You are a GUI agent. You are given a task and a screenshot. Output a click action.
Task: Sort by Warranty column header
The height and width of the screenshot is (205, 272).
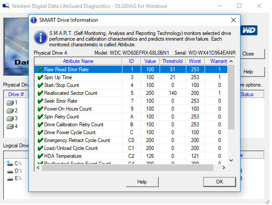tap(216, 61)
